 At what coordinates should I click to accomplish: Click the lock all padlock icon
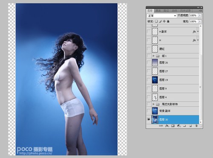pyautogui.click(x=168, y=21)
